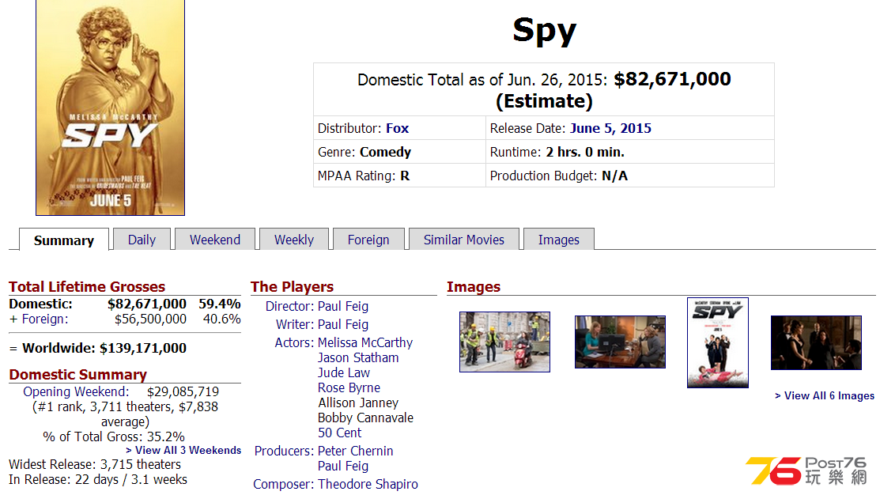This screenshot has width=880, height=495.
Task: Open producer Peter Chernin's page
Action: [355, 451]
